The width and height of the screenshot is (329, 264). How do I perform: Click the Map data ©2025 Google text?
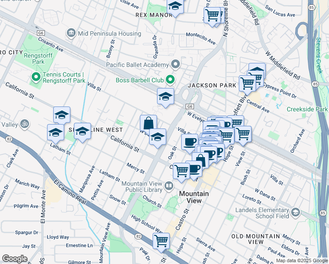[301, 260]
